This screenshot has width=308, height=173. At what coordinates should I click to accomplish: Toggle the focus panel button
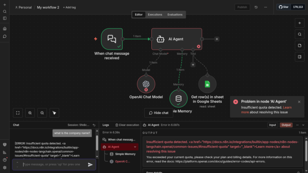[299, 57]
